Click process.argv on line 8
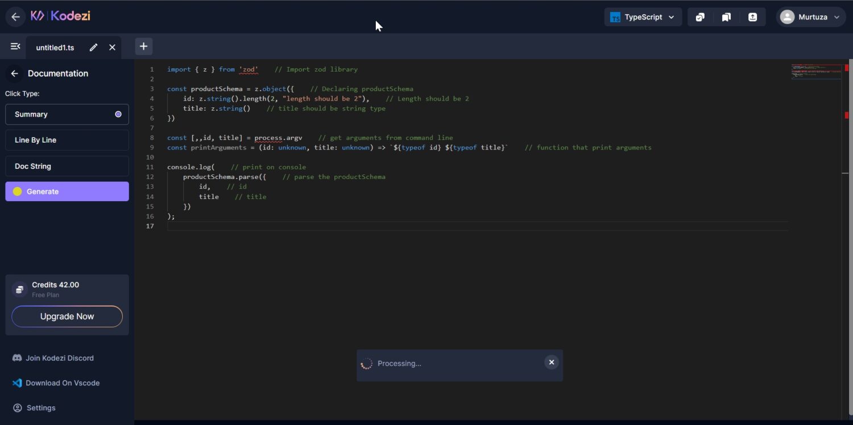This screenshot has width=853, height=425. pyautogui.click(x=278, y=138)
